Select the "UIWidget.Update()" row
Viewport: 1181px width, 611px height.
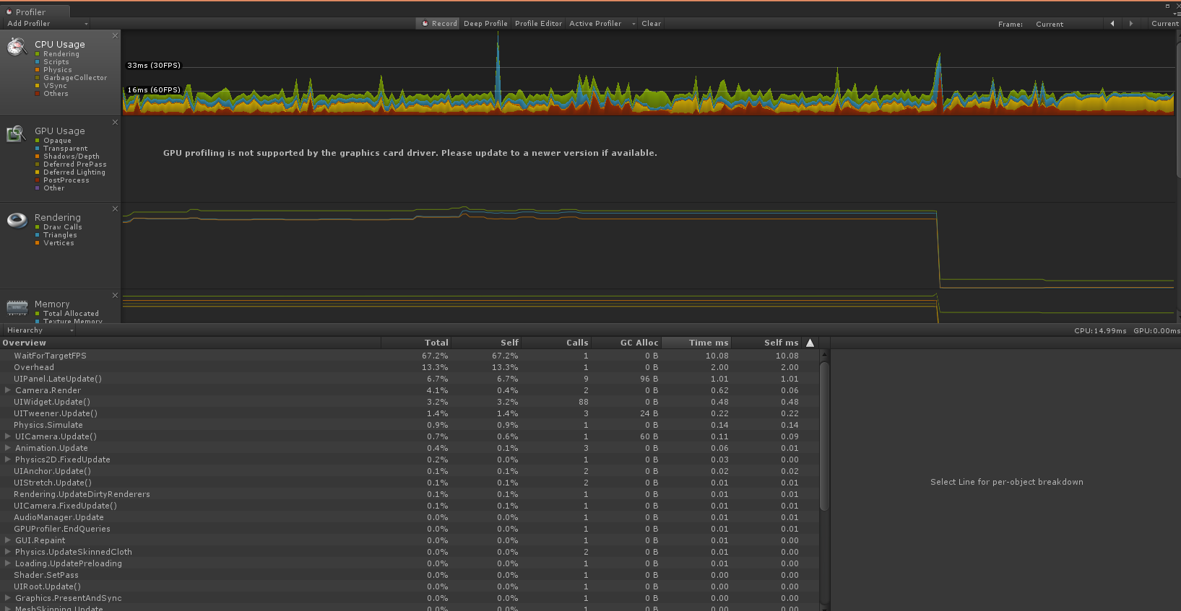point(410,402)
